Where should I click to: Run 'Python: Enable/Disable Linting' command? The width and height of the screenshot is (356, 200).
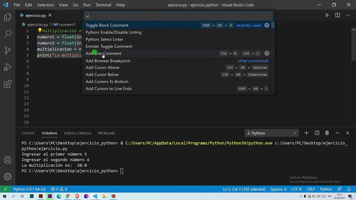coord(178,32)
